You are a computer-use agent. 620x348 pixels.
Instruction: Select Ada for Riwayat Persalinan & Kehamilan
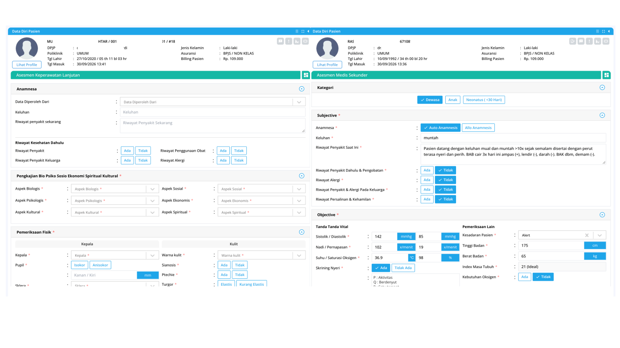point(427,199)
